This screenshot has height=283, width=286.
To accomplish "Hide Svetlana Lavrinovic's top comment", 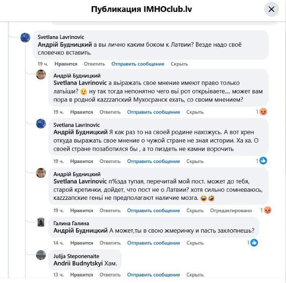I will 179,64.
